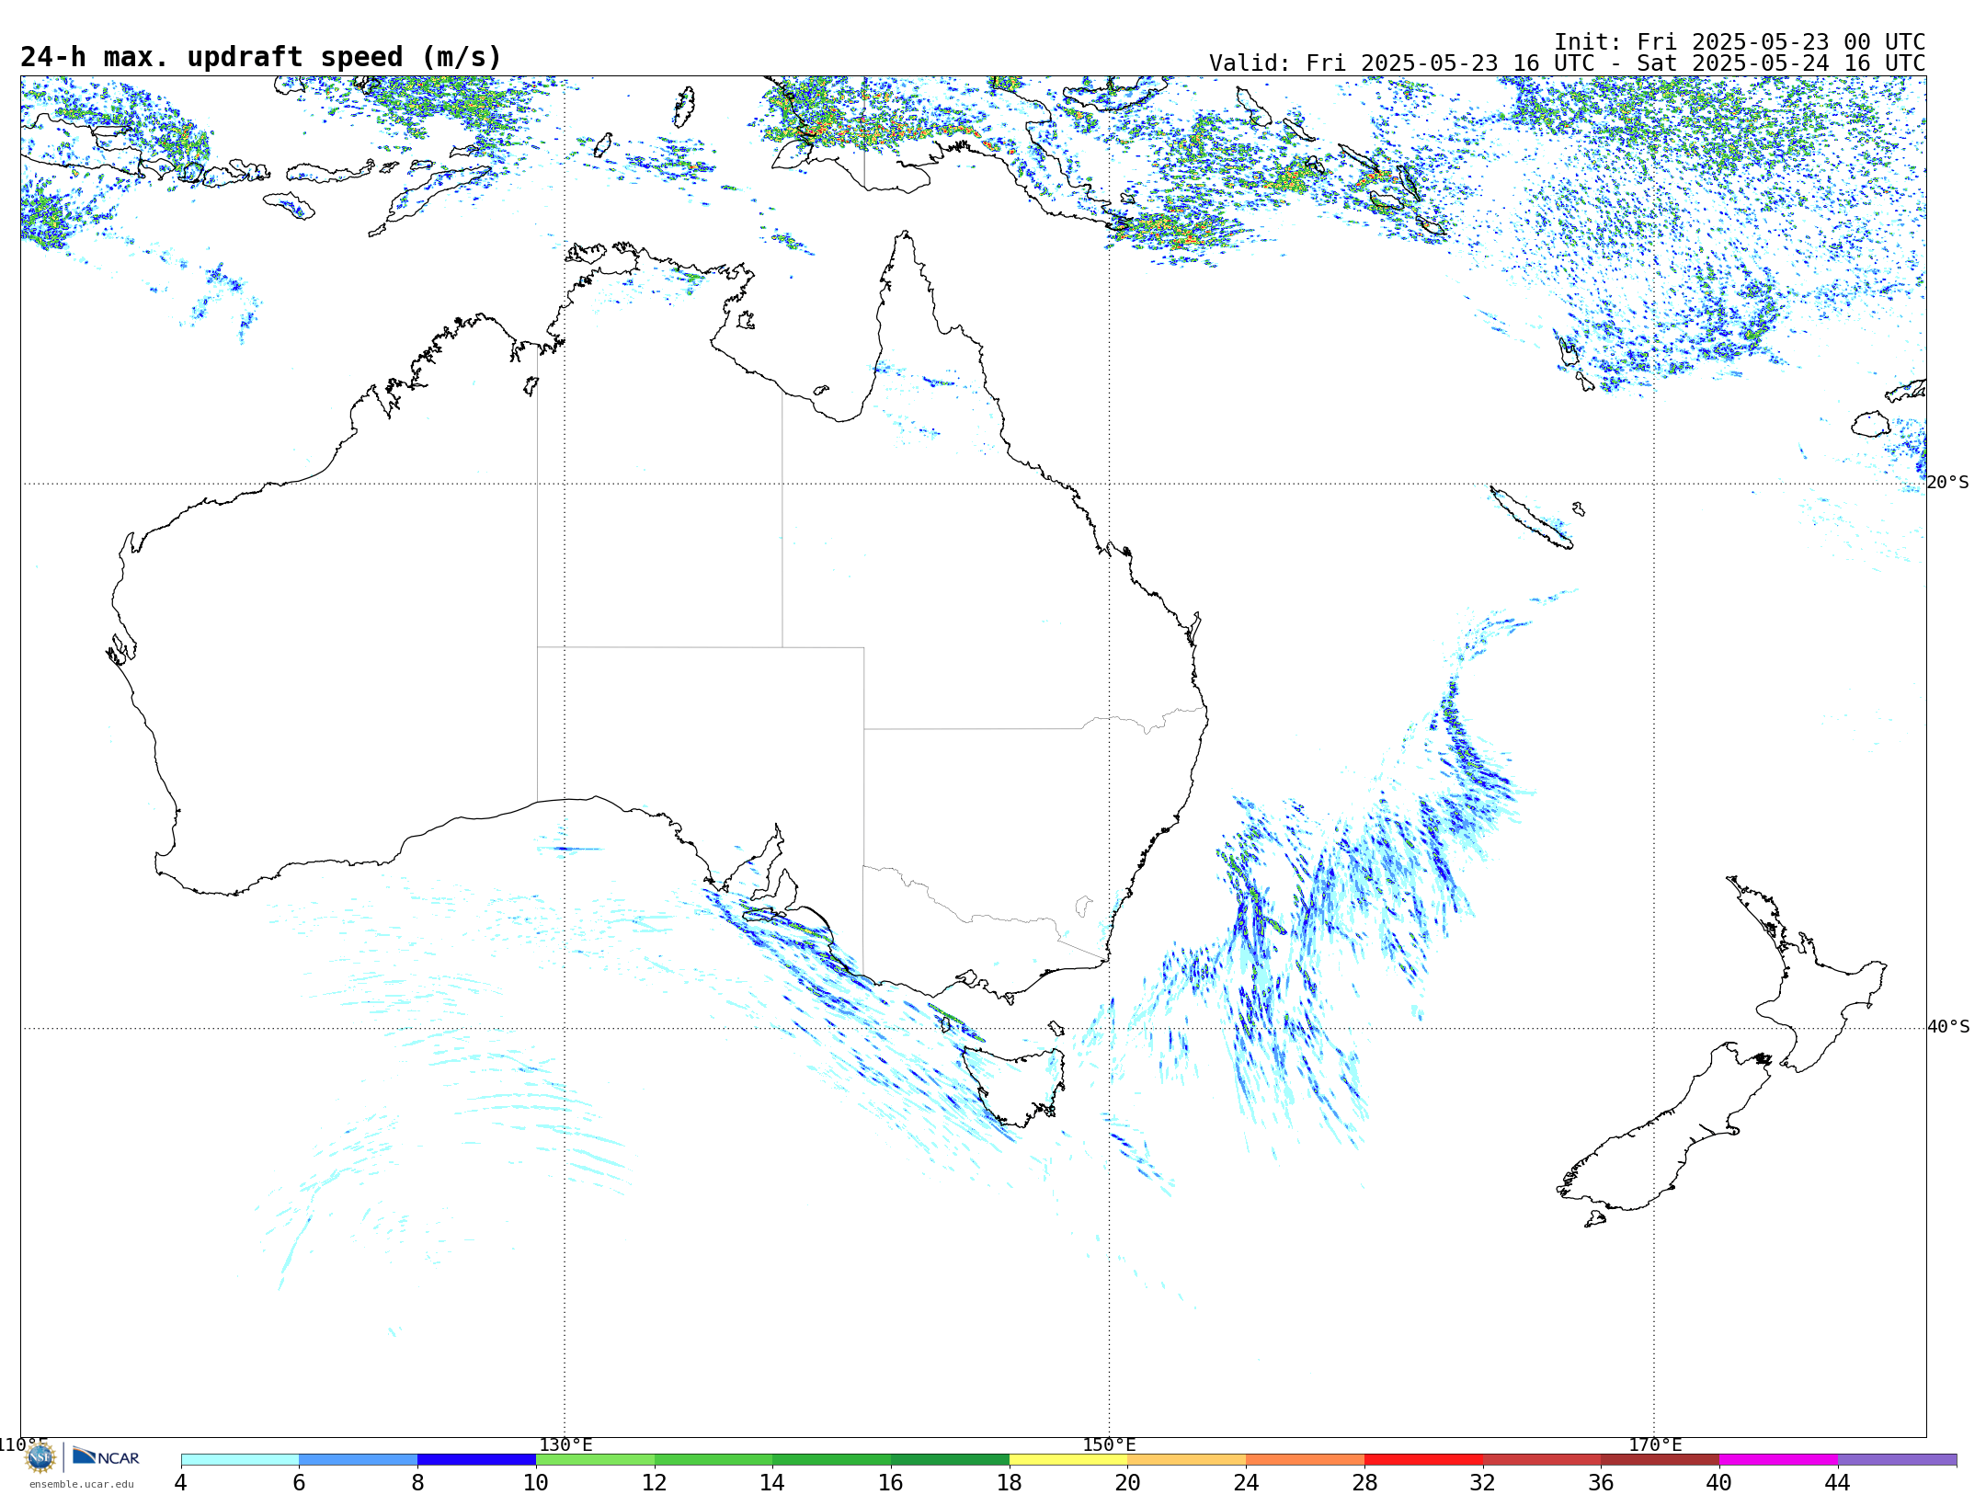
Task: Click the colorbar tick label "10"
Action: coord(536,1483)
